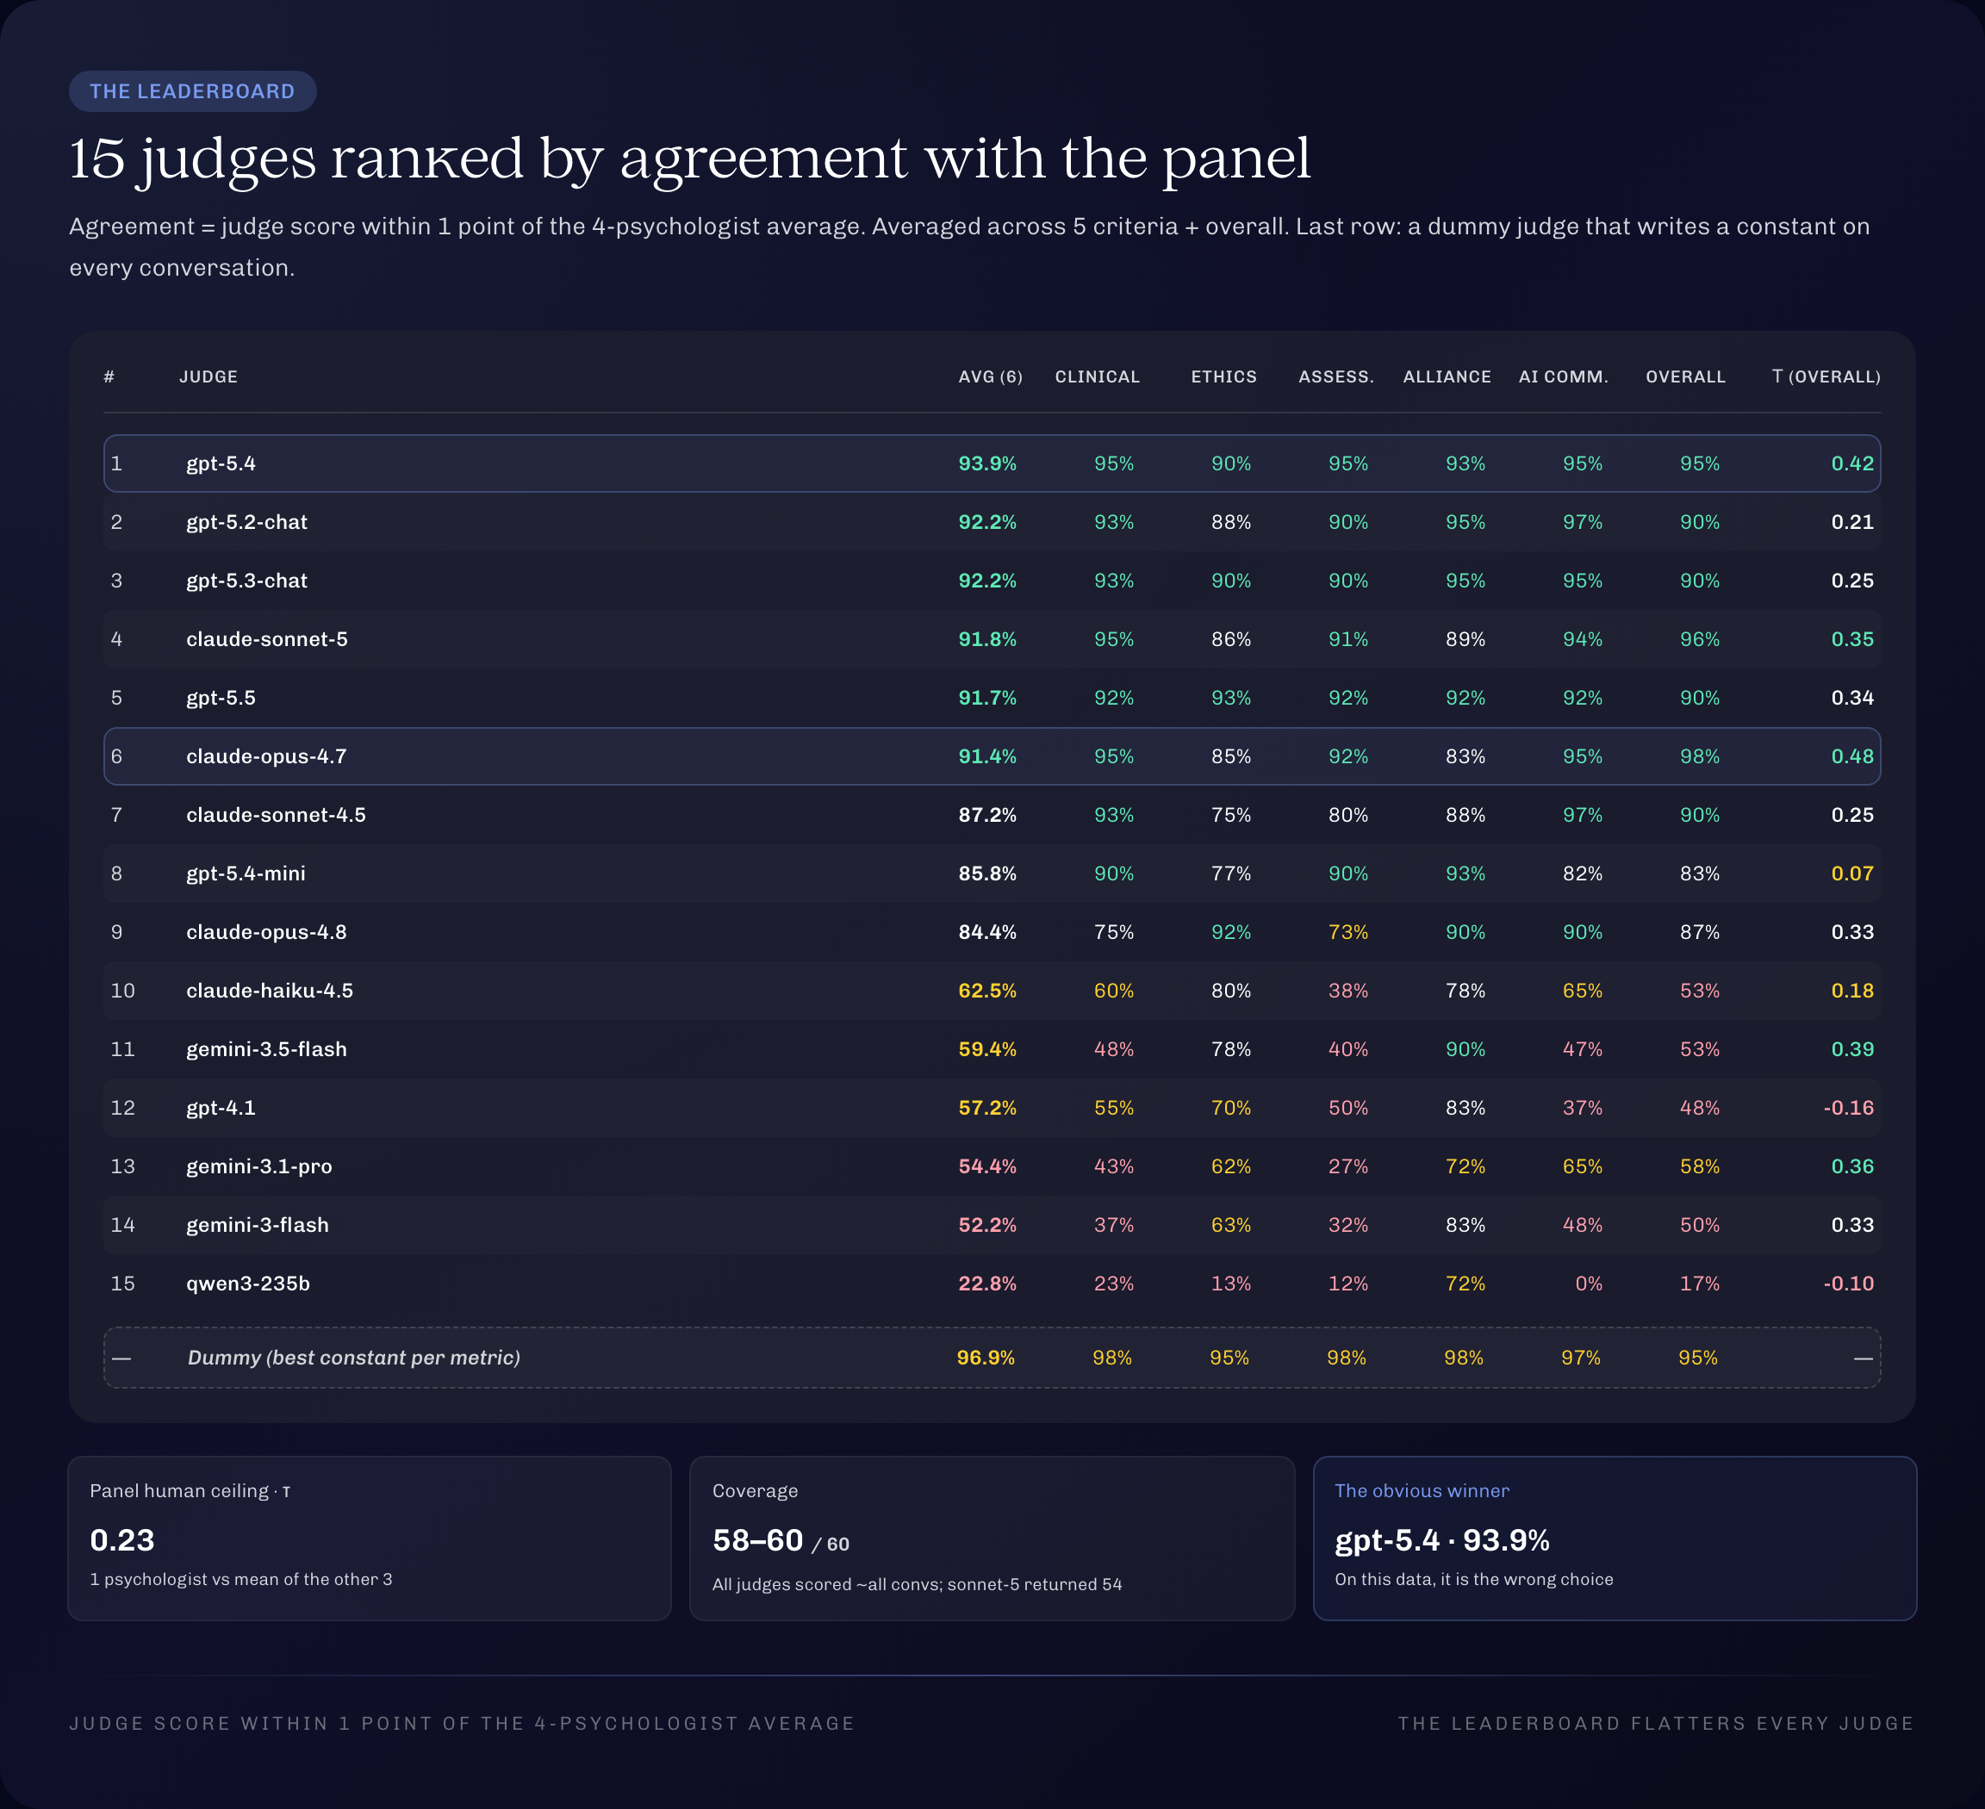Click the T (OVERALL) column header
The image size is (1985, 1809).
pyautogui.click(x=1826, y=377)
